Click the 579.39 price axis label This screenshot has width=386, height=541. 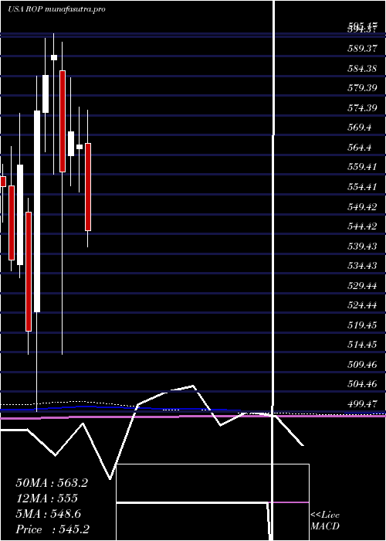pos(362,88)
